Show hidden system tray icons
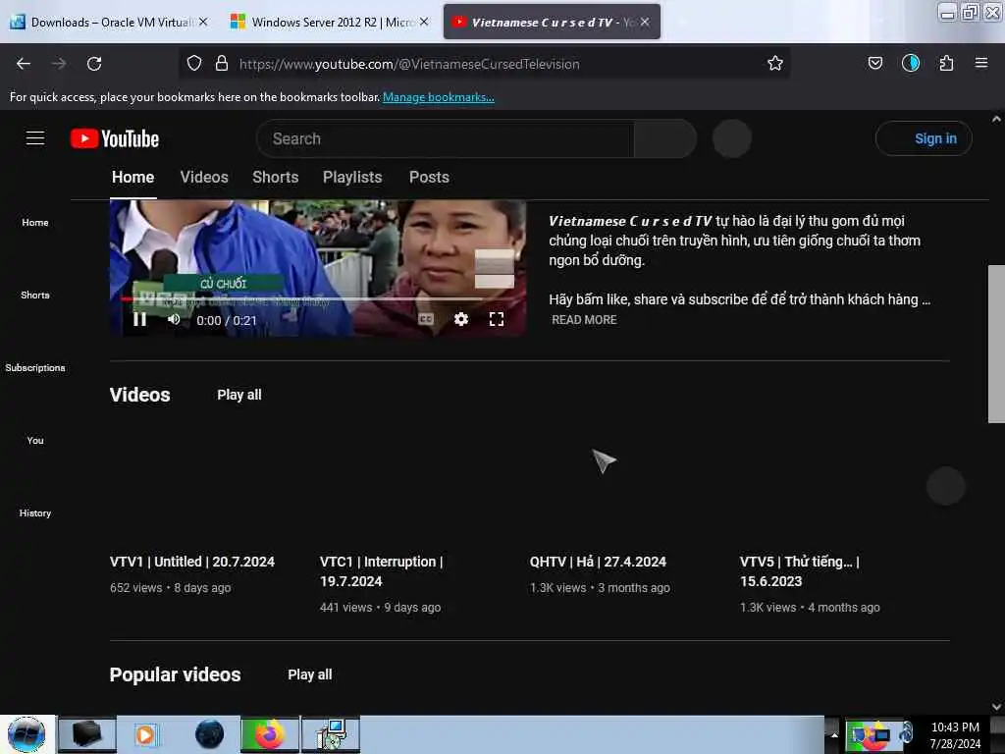This screenshot has height=754, width=1005. coord(834,734)
